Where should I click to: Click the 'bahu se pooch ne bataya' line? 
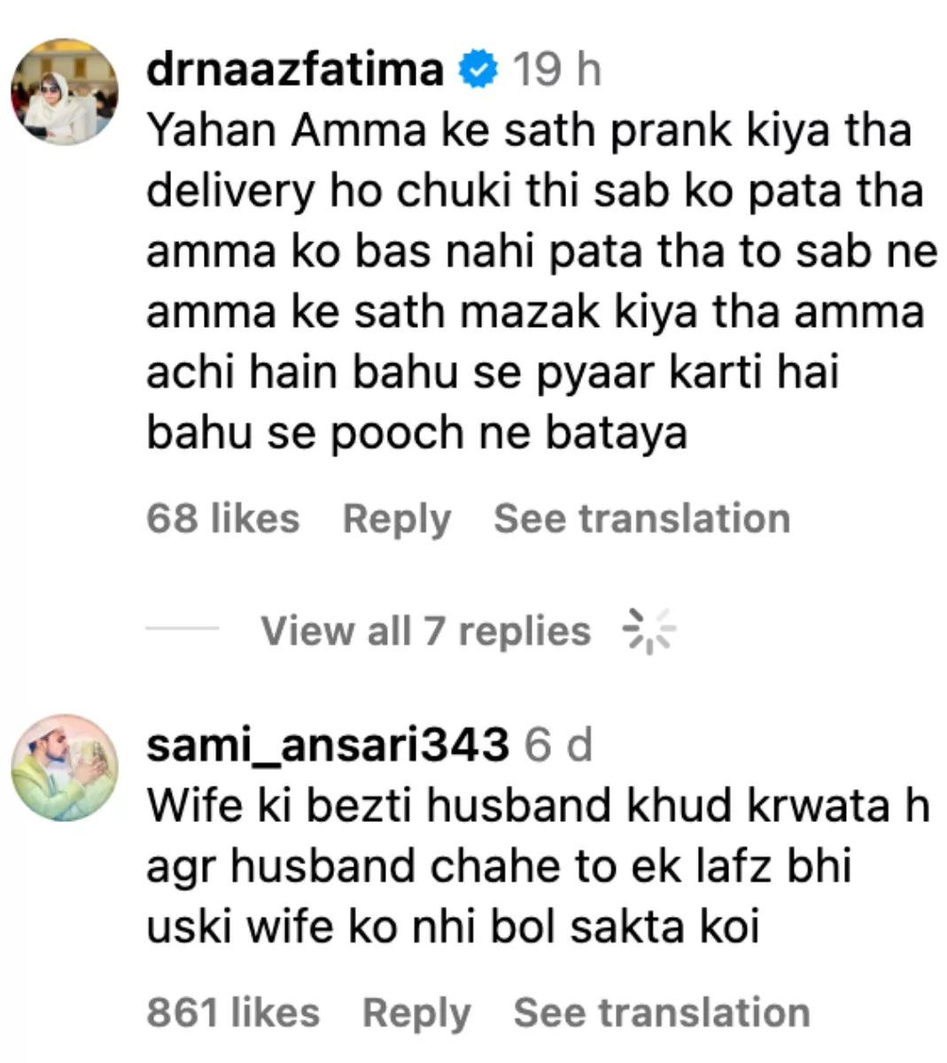pyautogui.click(x=416, y=433)
